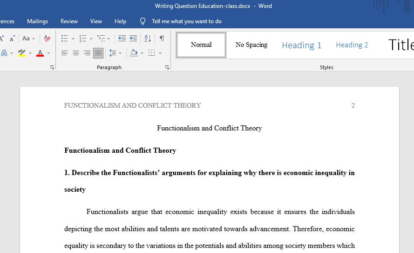Create a multilevel list

tap(101, 39)
